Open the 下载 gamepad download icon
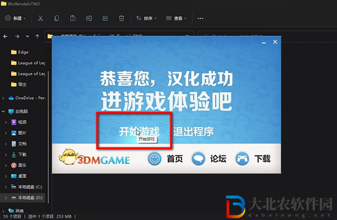 242,159
